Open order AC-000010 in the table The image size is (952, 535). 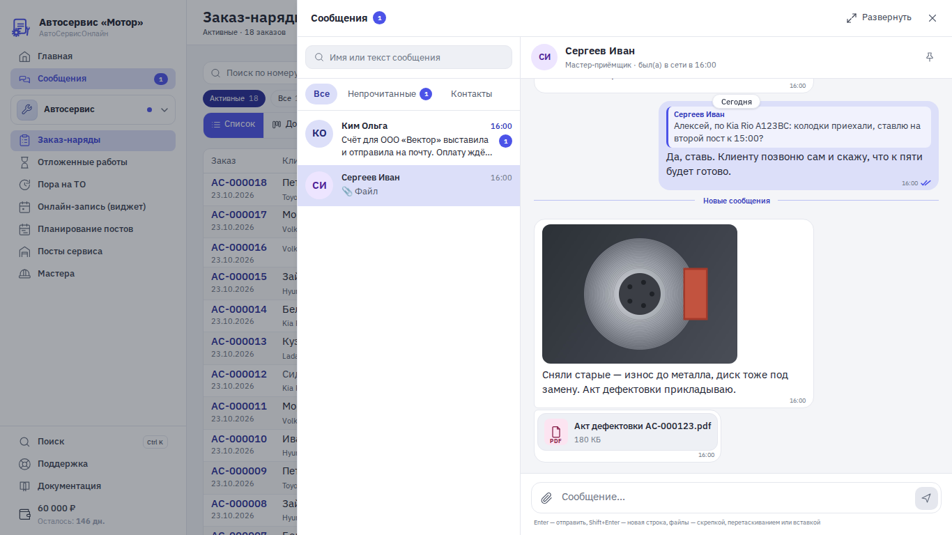pos(239,439)
